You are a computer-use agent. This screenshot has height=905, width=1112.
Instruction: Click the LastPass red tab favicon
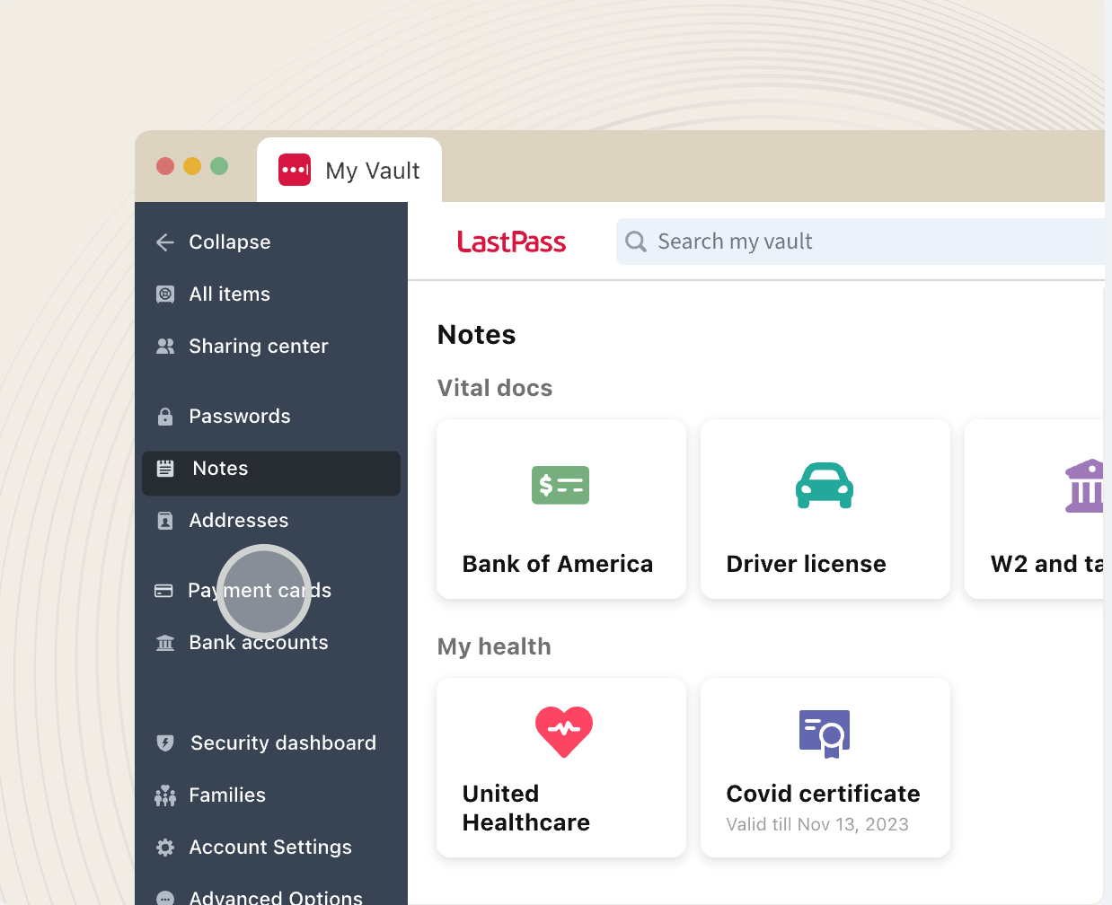tap(295, 170)
